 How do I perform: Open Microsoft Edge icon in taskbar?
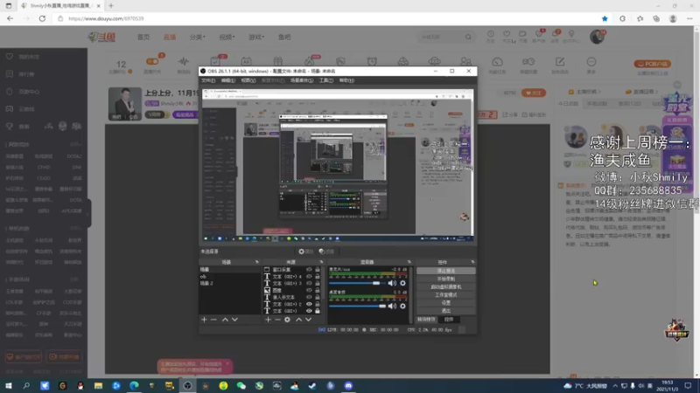[134, 385]
